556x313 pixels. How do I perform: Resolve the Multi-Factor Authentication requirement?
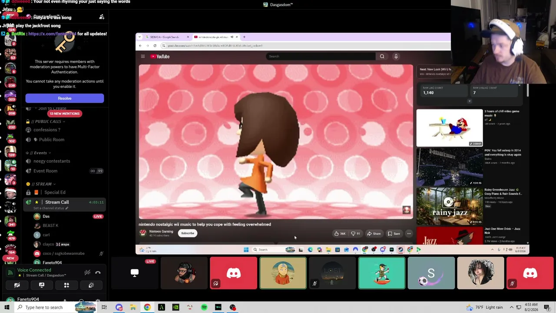coord(64,98)
